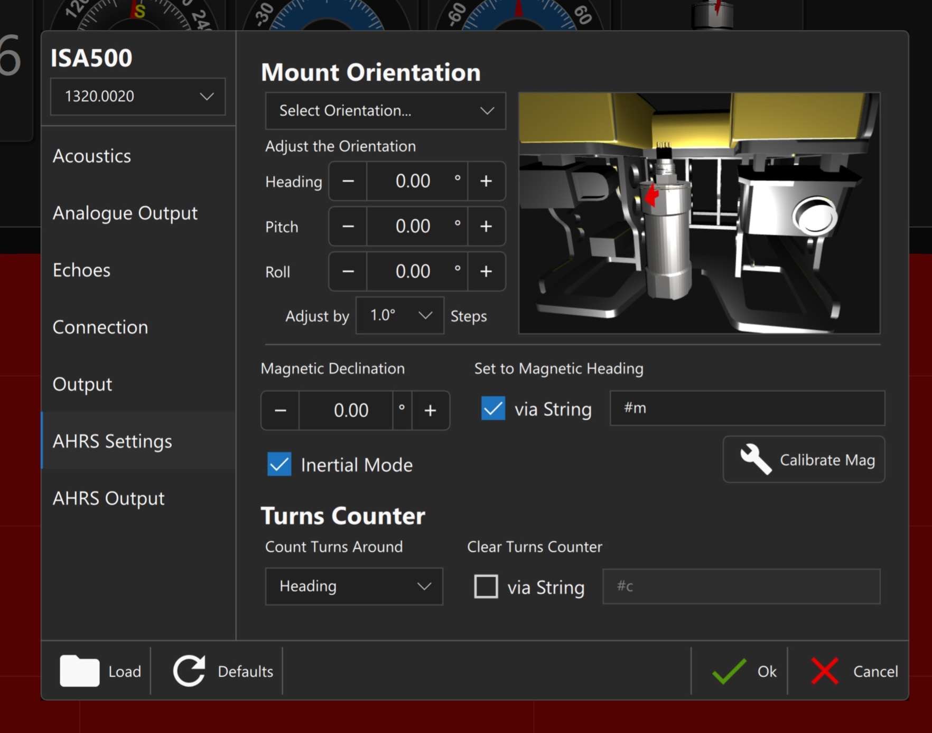Image resolution: width=932 pixels, height=733 pixels.
Task: Confirm with the Ok button label
Action: pos(767,671)
